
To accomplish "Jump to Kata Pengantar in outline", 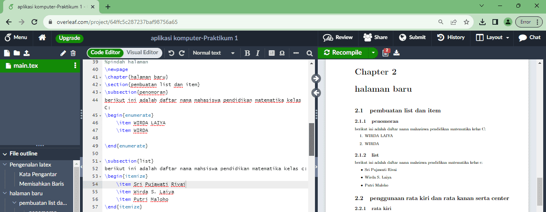I will pyautogui.click(x=38, y=174).
